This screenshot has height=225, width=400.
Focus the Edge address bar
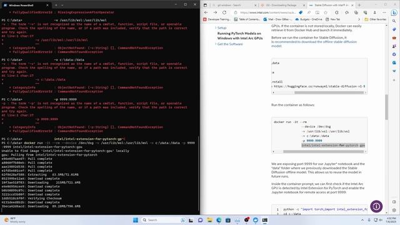pyautogui.click(x=268, y=12)
